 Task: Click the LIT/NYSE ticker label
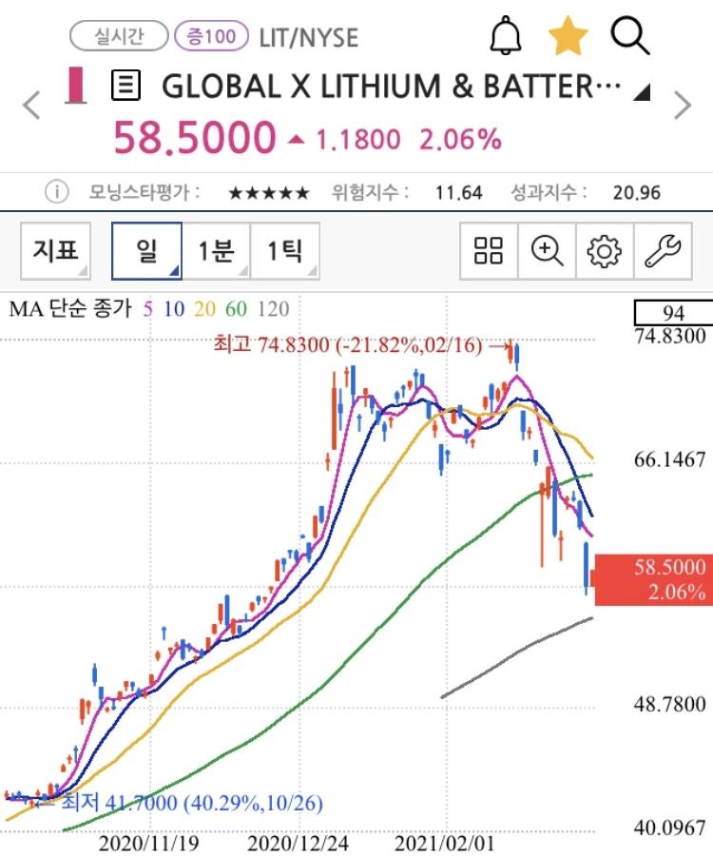(308, 38)
